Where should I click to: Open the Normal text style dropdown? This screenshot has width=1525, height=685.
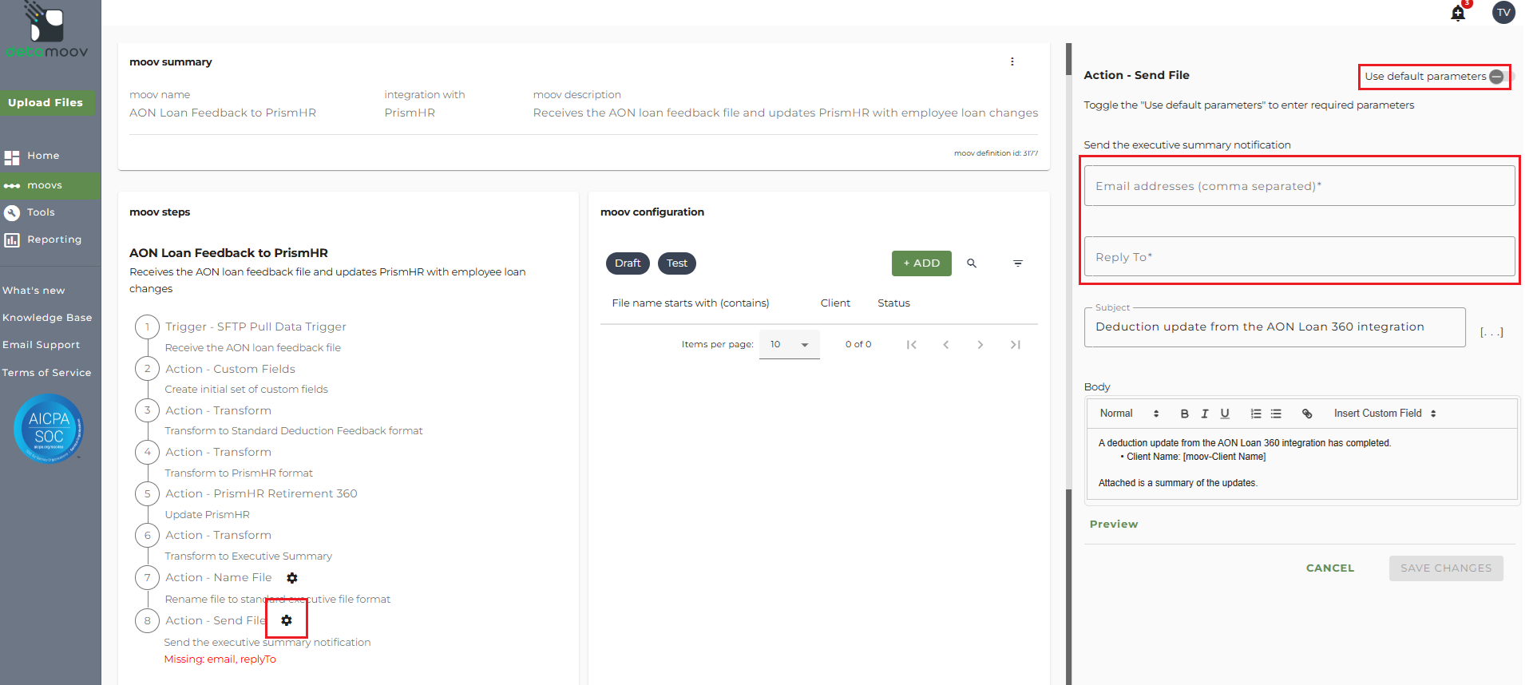point(1129,414)
